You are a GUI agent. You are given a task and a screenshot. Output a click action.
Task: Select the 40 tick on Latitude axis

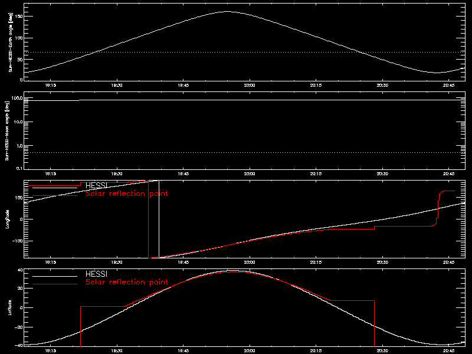coord(20,270)
